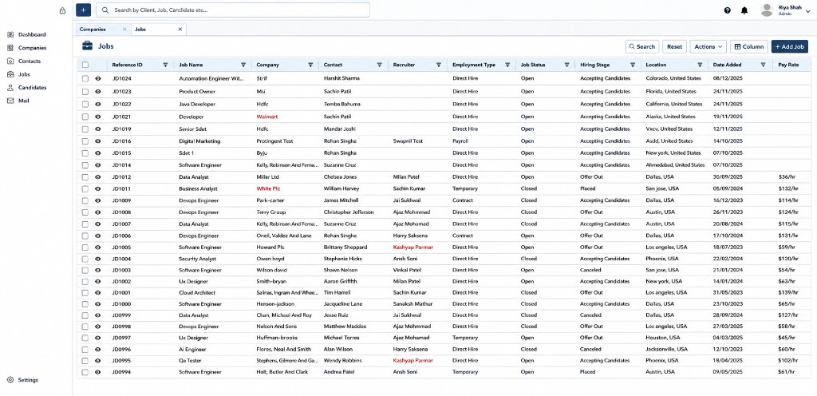Screen dimensions: 817x396
Task: Click the Add Job button
Action: [x=790, y=46]
